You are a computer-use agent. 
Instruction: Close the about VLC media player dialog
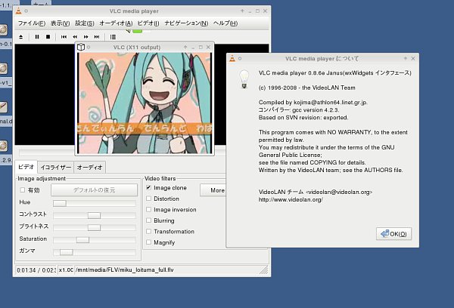click(x=413, y=58)
